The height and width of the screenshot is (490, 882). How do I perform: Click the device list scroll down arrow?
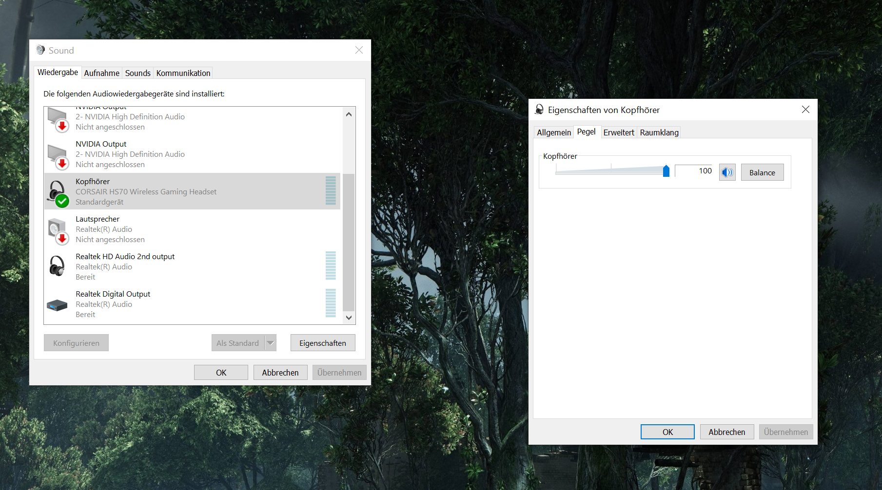(x=349, y=318)
